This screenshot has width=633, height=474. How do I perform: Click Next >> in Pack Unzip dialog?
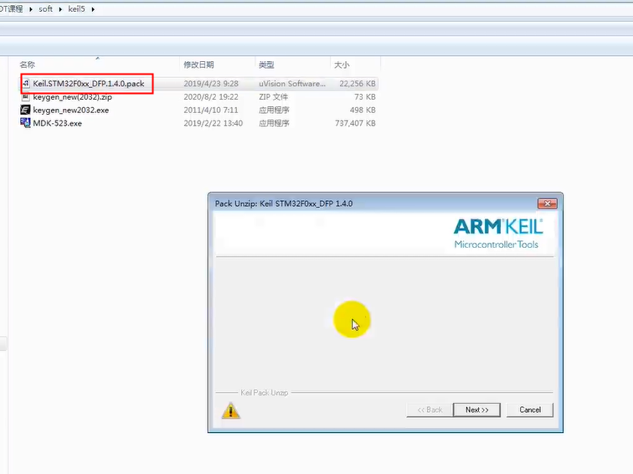(476, 410)
